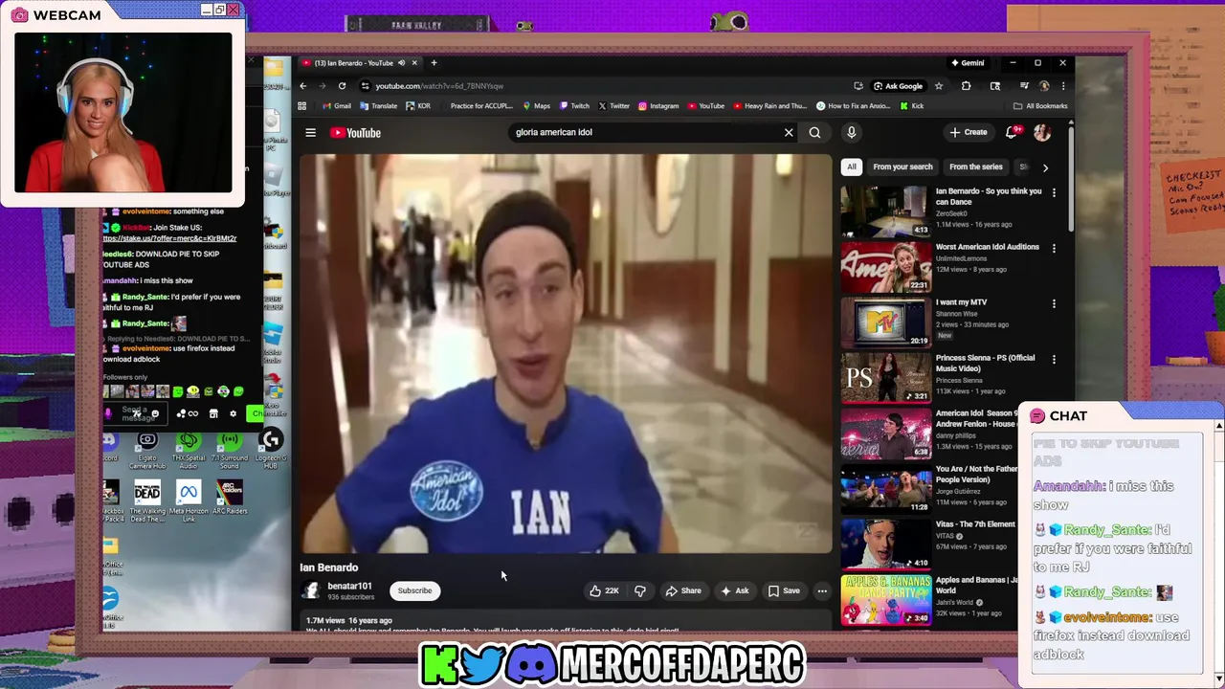The image size is (1225, 689).
Task: Advance the filter chips with right arrow
Action: click(x=1045, y=167)
